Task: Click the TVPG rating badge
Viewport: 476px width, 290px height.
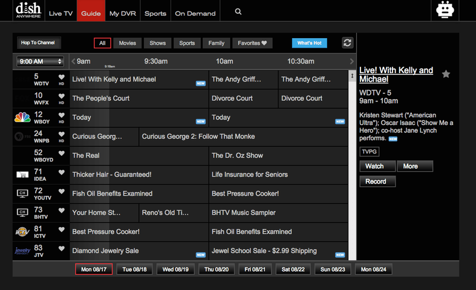Action: coord(369,152)
